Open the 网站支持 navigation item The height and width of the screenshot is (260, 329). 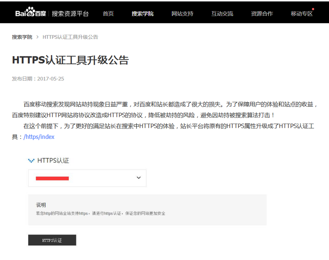[182, 14]
